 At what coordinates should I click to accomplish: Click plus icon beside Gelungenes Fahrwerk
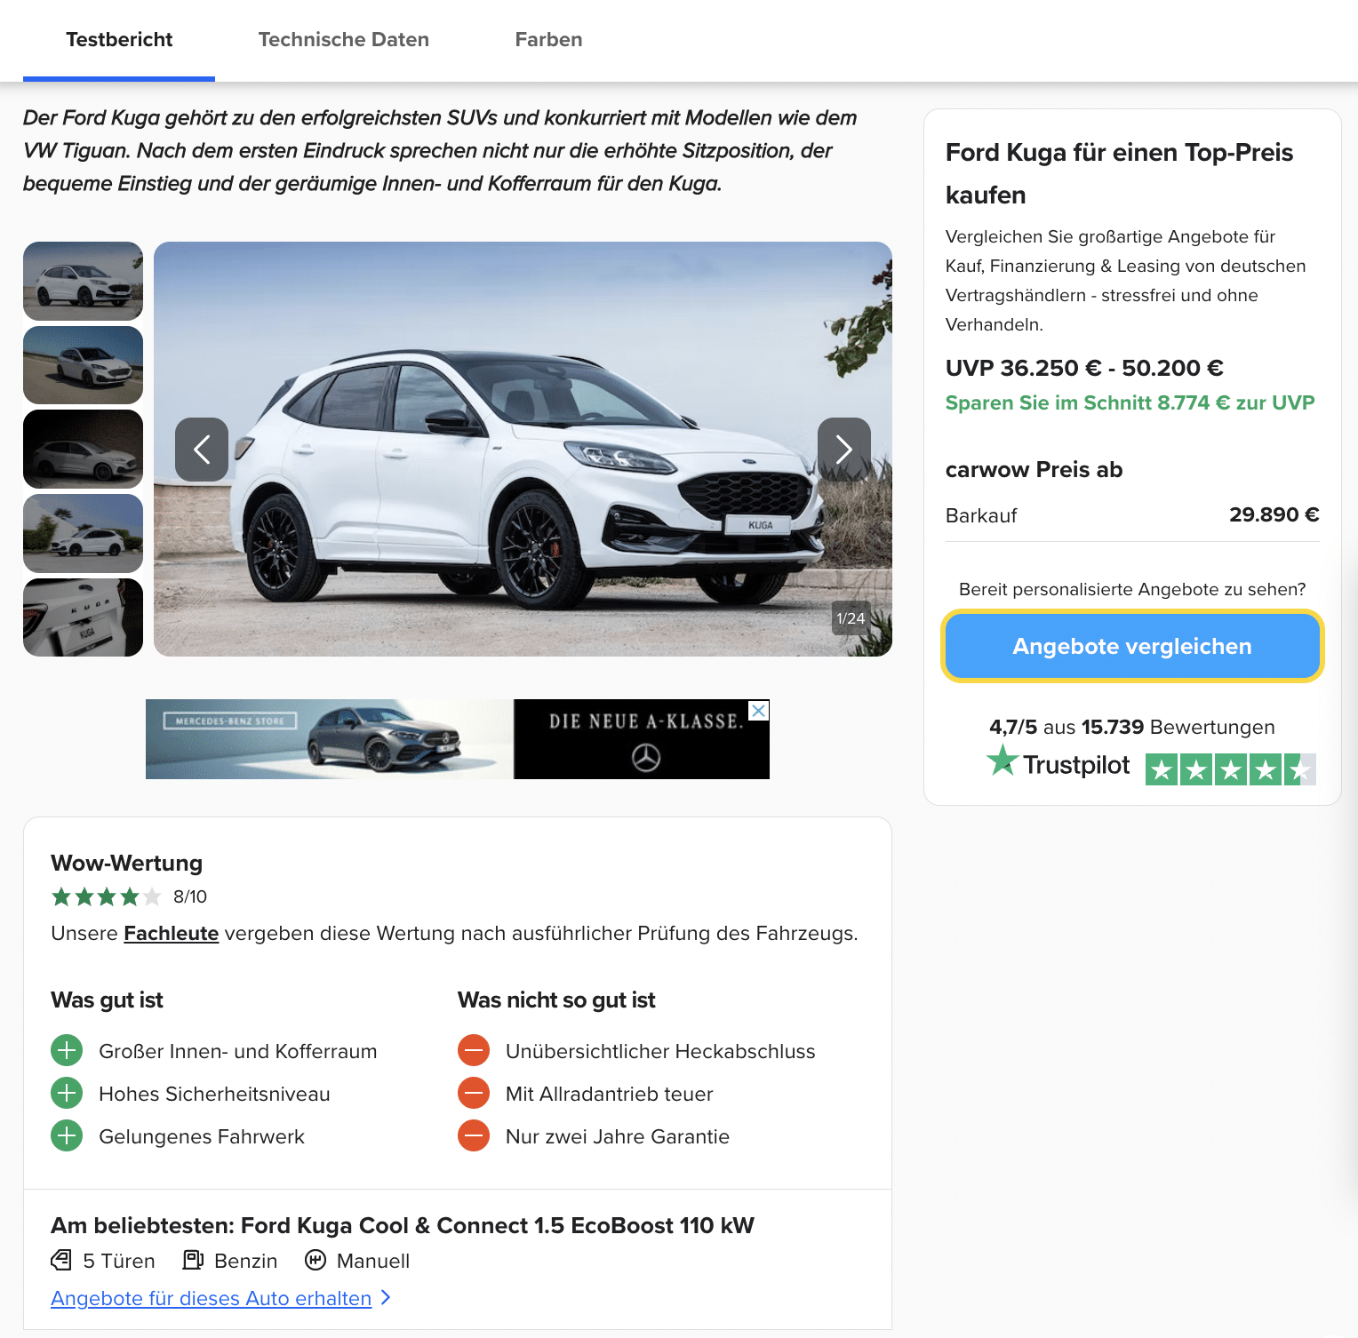[x=67, y=1135]
